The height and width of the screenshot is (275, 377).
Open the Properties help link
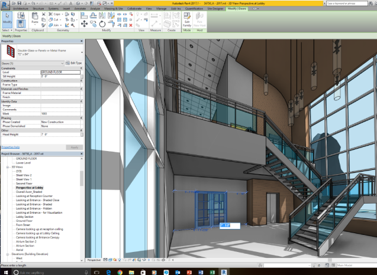click(11, 147)
